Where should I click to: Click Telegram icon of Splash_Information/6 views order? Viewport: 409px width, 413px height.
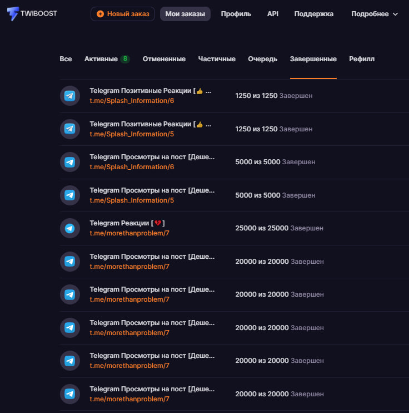point(70,162)
